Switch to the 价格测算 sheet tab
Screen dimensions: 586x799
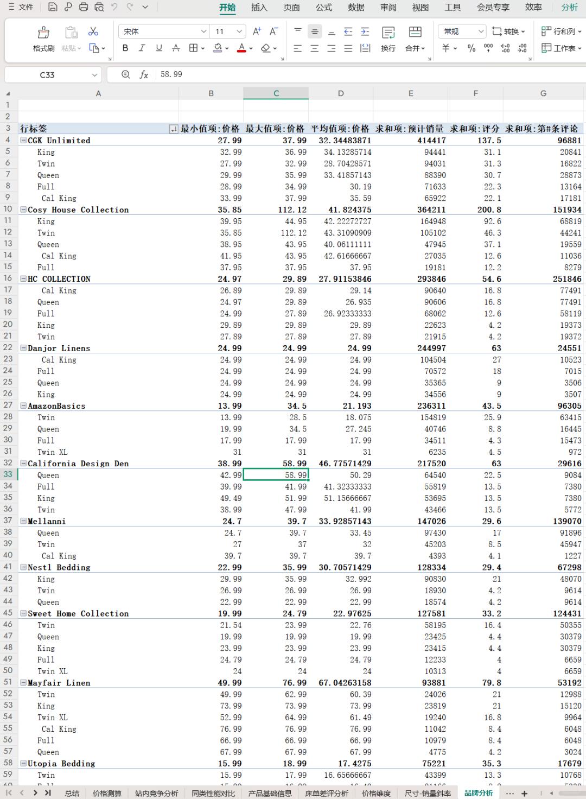[107, 793]
